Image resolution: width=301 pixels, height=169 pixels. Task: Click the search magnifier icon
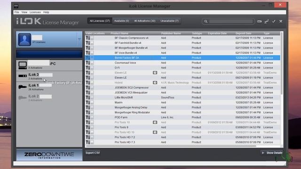[206, 21]
